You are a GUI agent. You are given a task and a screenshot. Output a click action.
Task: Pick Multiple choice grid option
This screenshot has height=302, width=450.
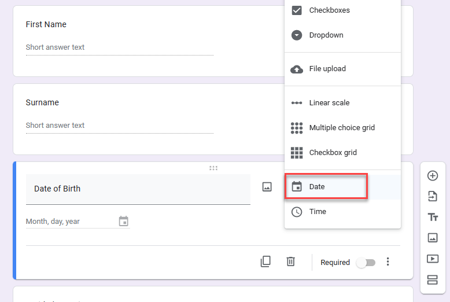point(341,128)
